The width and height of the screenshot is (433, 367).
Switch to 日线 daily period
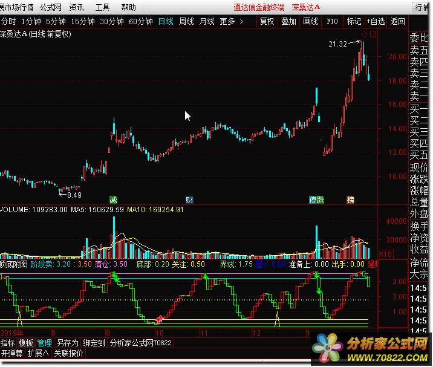(x=166, y=21)
